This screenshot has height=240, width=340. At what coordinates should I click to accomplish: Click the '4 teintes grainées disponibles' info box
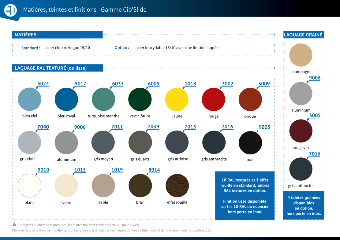coord(304,205)
